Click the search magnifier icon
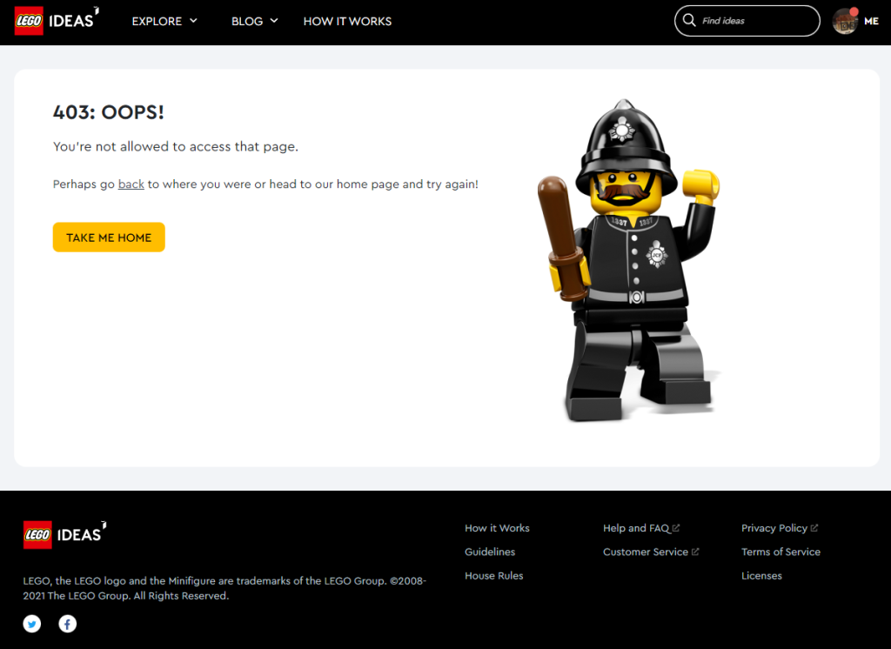 pos(689,21)
